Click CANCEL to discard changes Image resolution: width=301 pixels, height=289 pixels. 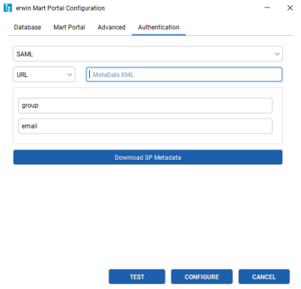point(264,276)
